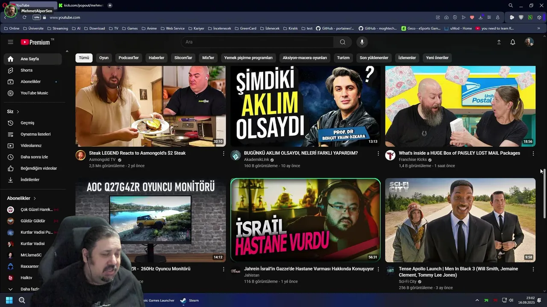Select the Turizm filter chip

tap(343, 58)
